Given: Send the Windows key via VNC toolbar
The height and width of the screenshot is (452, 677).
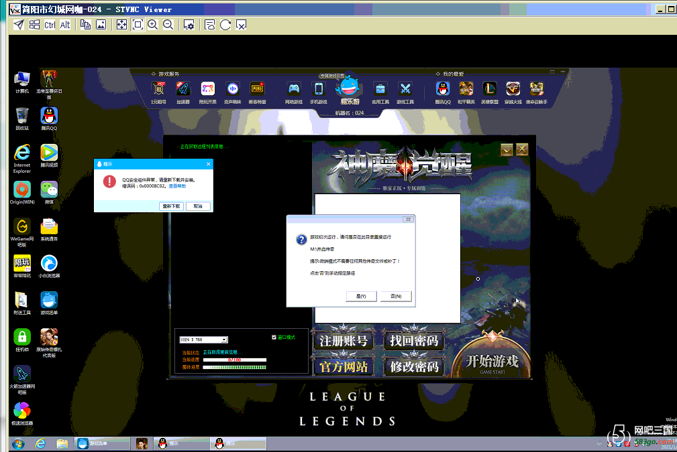Looking at the screenshot, I should pyautogui.click(x=34, y=25).
